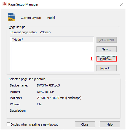Click the Where File value

[x=39, y=104]
